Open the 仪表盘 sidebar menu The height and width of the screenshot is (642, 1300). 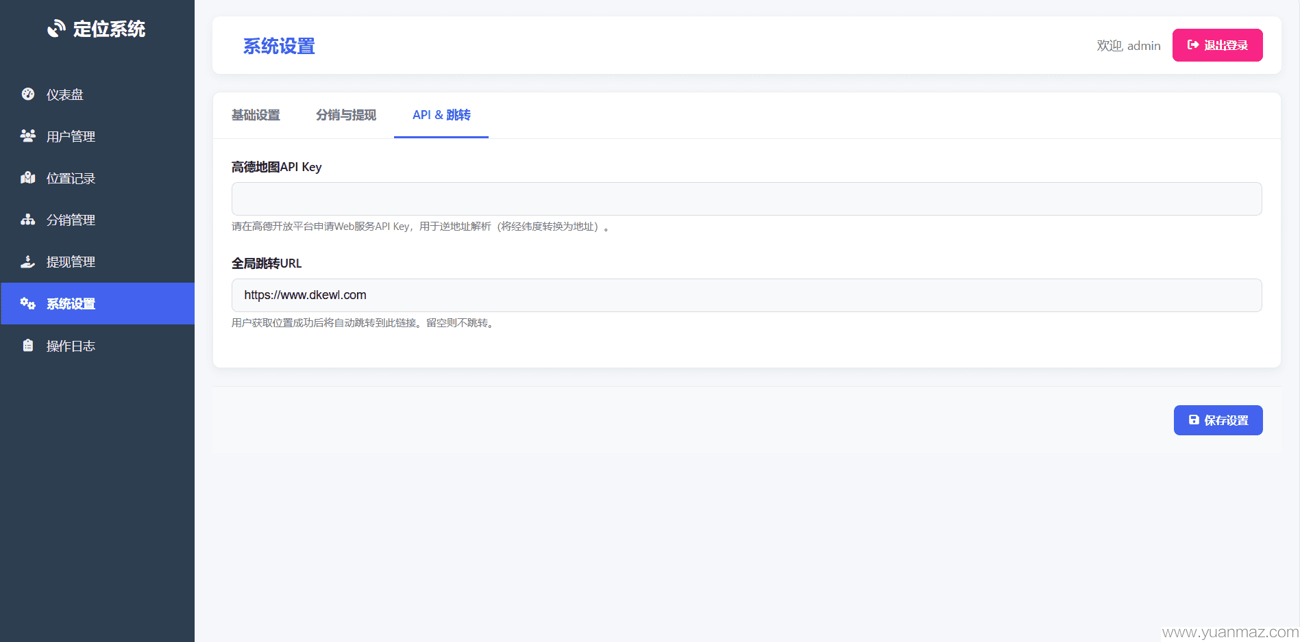(97, 94)
